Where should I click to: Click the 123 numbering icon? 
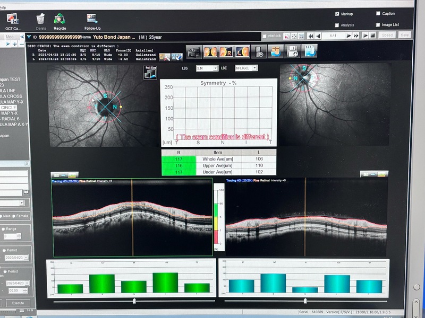tap(310, 51)
